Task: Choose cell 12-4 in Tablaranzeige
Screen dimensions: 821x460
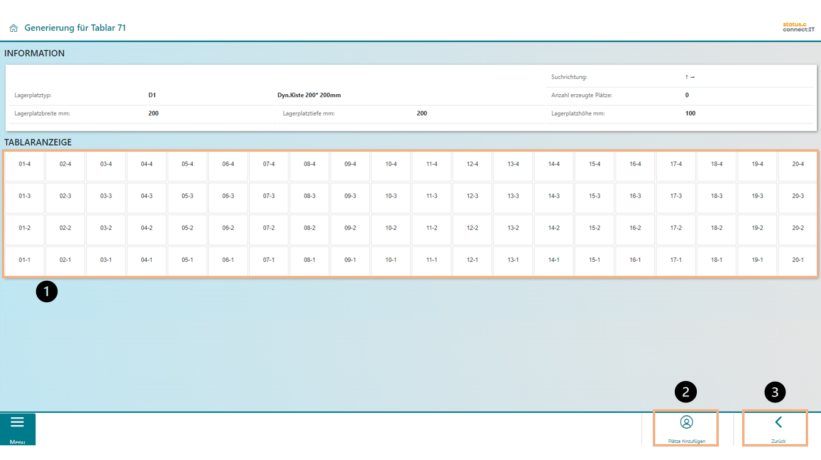Action: point(472,165)
